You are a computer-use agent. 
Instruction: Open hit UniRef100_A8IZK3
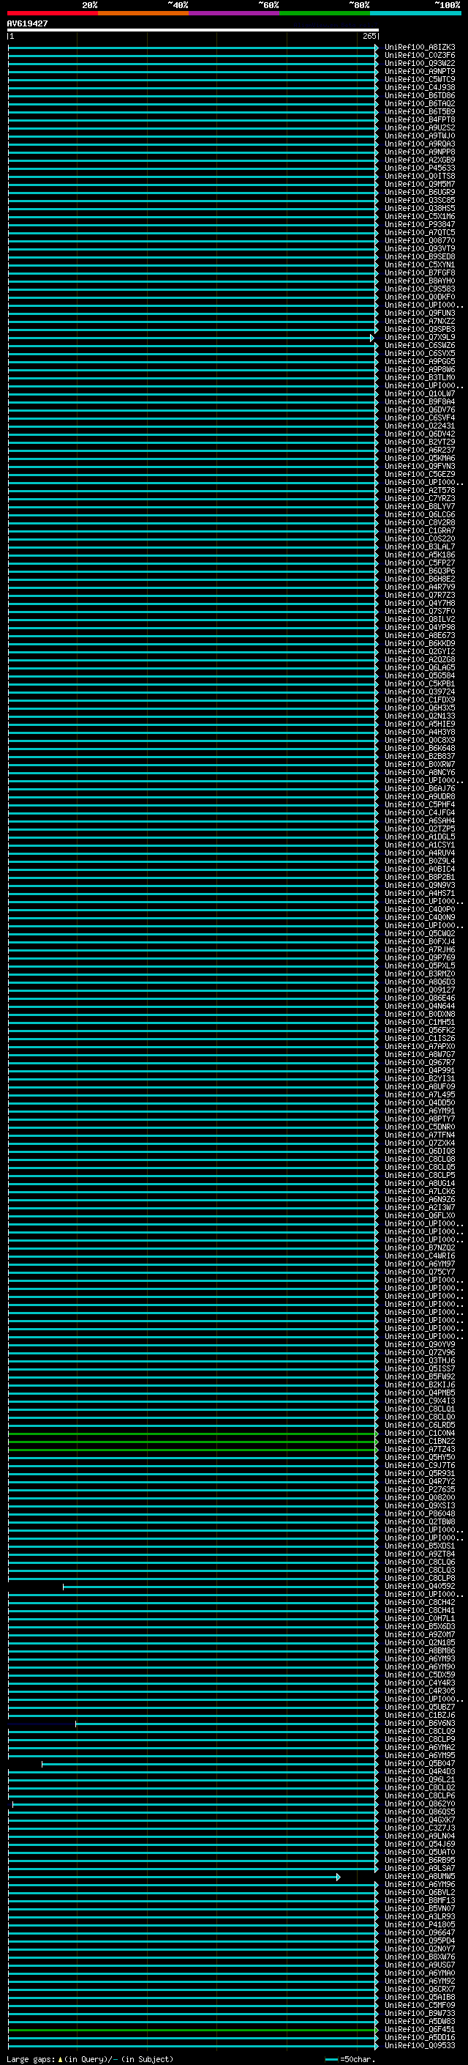[420, 48]
